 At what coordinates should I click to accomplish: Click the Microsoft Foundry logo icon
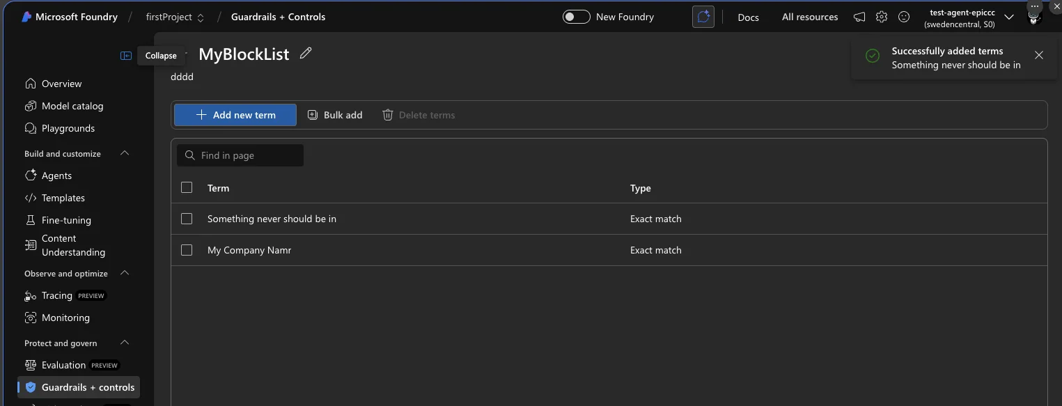click(26, 17)
